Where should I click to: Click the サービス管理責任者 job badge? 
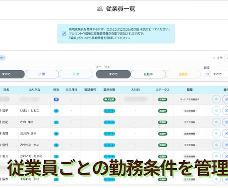pyautogui.click(x=190, y=99)
